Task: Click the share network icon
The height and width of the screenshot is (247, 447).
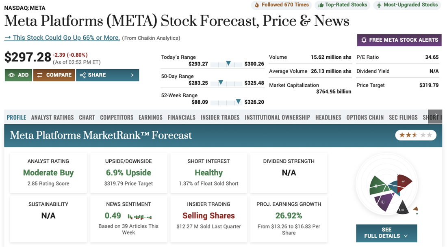Action: coord(83,75)
